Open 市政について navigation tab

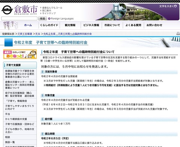[x=112, y=25]
